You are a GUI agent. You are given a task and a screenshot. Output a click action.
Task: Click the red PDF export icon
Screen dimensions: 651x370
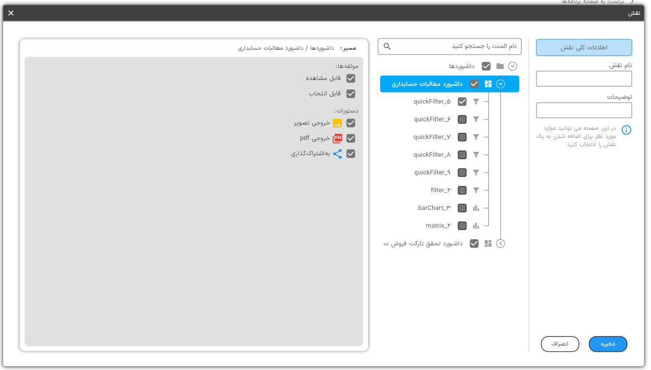(338, 138)
